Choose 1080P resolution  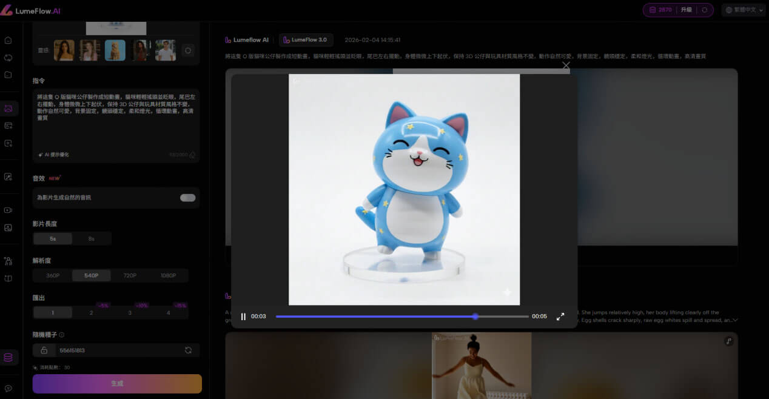coord(169,276)
